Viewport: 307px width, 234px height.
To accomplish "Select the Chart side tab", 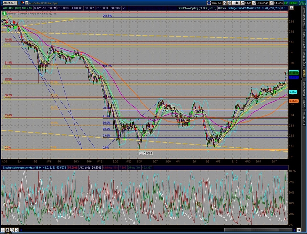I will pyautogui.click(x=304, y=74).
